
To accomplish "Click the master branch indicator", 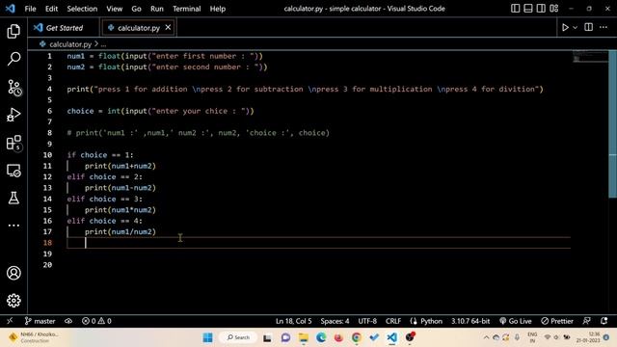I will [40, 321].
